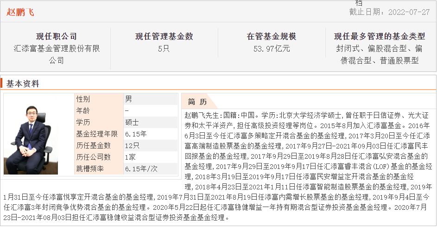The width and height of the screenshot is (437, 227).
Task: Click the 男 gender value
Action: 128,99
